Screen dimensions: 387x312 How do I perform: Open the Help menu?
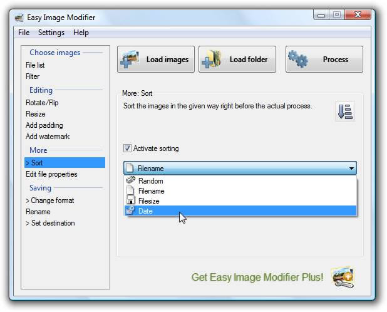coord(81,33)
